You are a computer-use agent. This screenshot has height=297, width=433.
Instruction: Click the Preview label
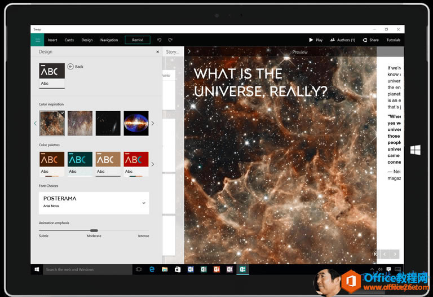pos(300,52)
